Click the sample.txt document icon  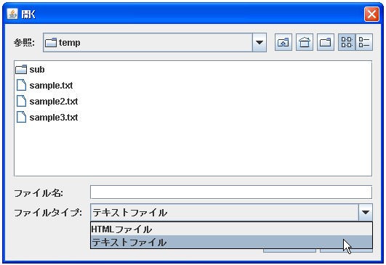21,85
